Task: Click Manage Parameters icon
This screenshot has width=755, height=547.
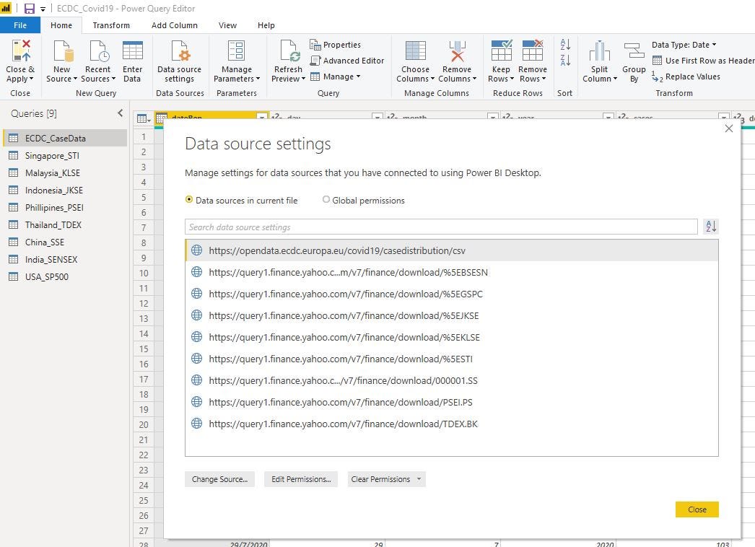Action: coord(236,51)
